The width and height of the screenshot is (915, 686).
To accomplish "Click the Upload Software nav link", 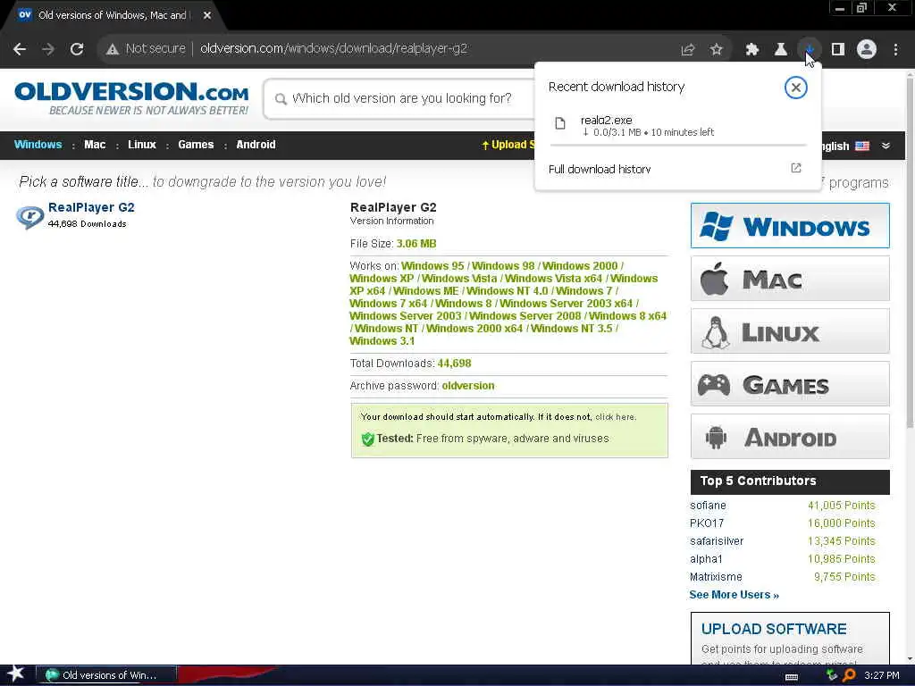I will point(508,145).
